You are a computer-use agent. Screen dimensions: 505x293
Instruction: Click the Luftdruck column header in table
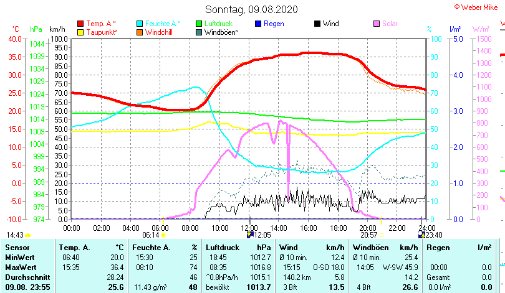223,248
